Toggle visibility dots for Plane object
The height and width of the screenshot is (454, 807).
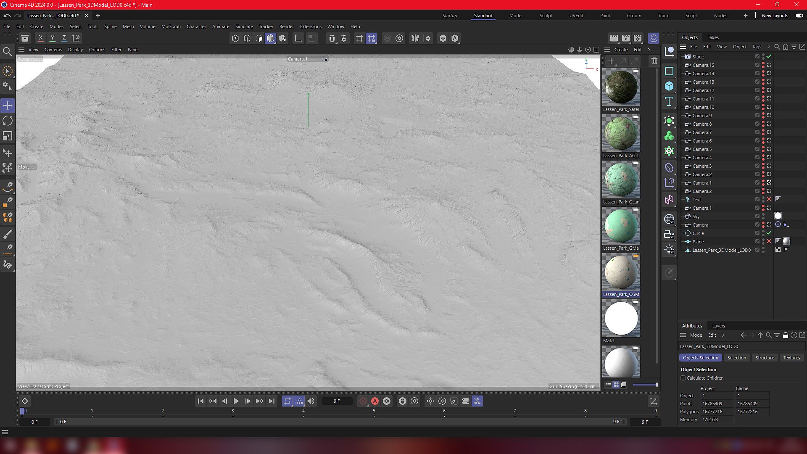pyautogui.click(x=763, y=242)
